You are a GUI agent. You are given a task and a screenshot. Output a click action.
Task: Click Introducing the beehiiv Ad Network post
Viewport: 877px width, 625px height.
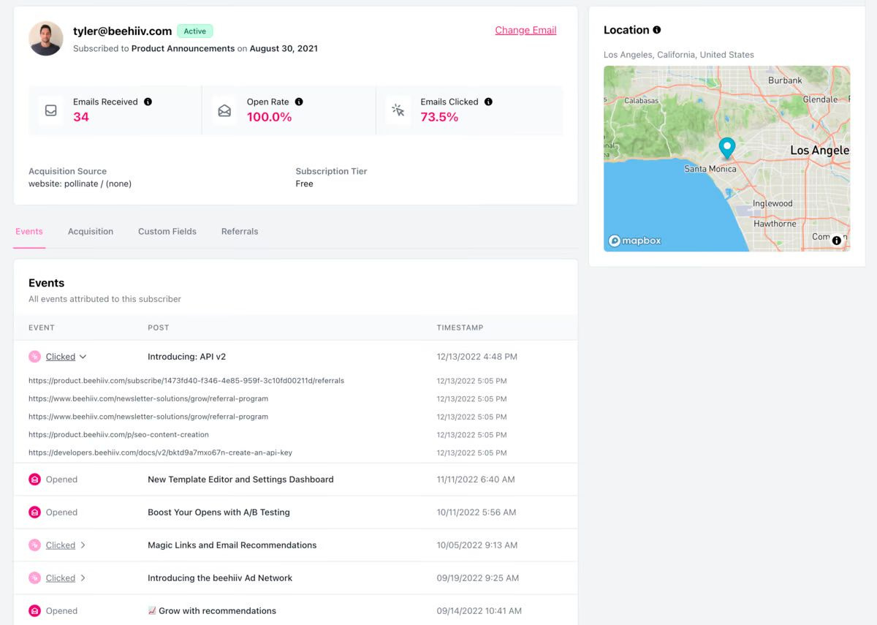coord(220,578)
